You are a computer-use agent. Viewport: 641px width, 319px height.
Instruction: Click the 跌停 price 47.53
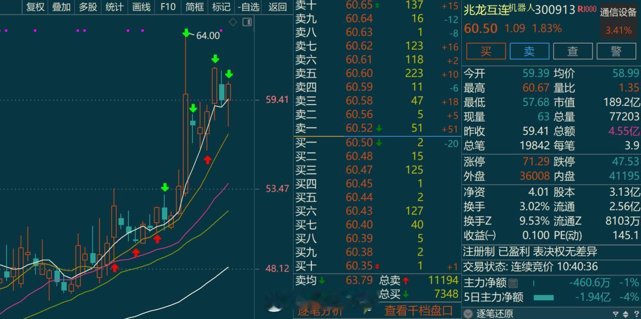(x=626, y=162)
